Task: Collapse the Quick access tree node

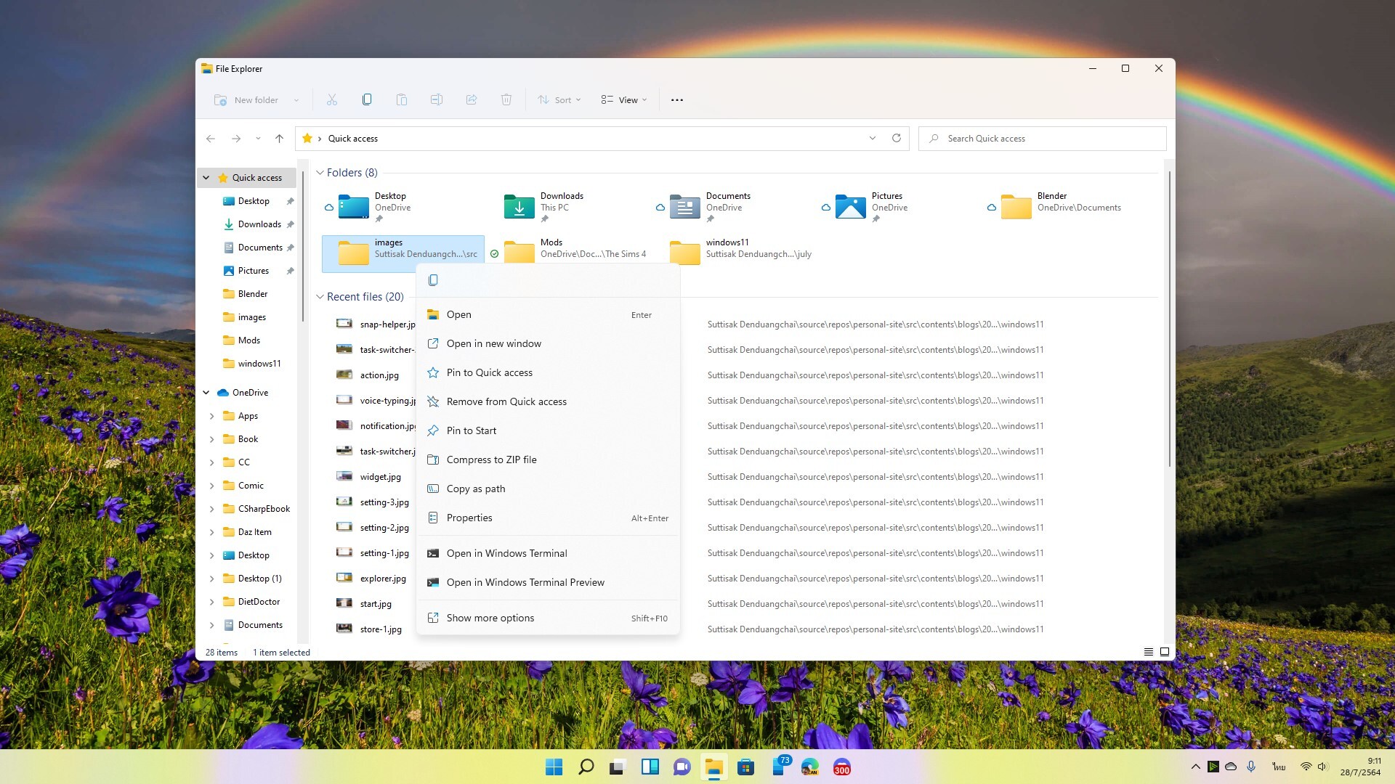Action: click(x=206, y=177)
